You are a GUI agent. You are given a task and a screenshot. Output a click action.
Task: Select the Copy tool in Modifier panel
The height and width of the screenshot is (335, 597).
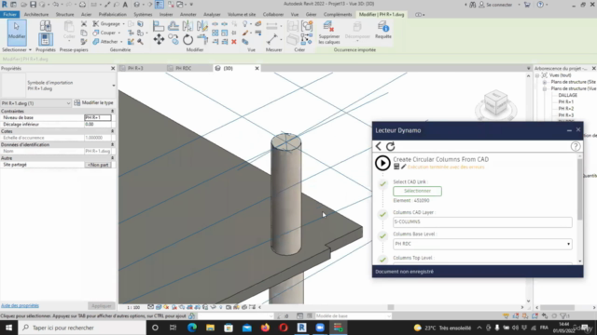click(x=174, y=39)
